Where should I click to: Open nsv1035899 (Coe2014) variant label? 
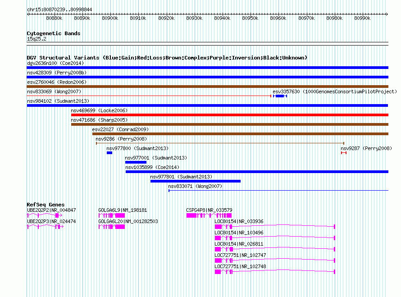point(152,167)
